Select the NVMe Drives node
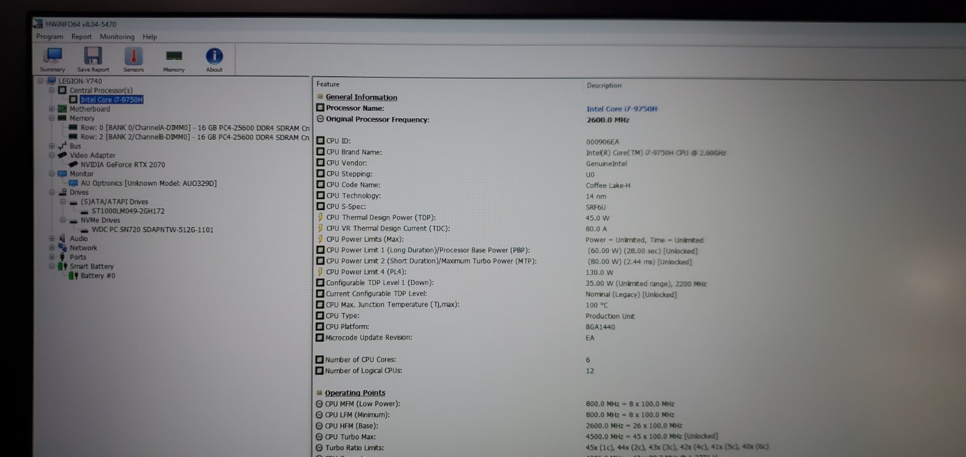Viewport: 966px width, 457px height. (100, 220)
